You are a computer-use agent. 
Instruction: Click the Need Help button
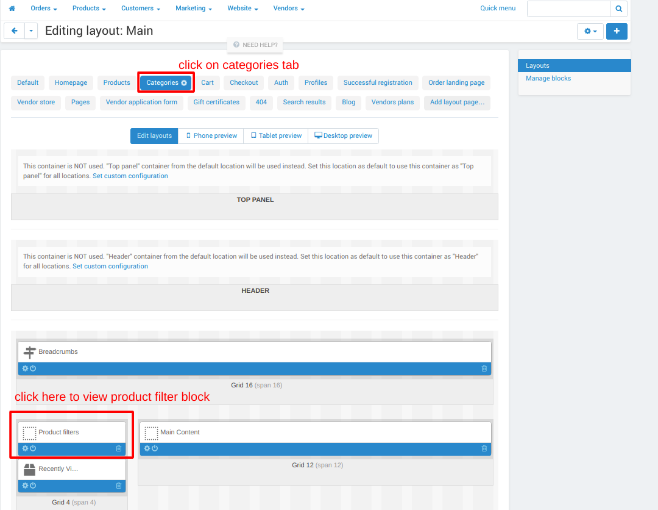(255, 45)
